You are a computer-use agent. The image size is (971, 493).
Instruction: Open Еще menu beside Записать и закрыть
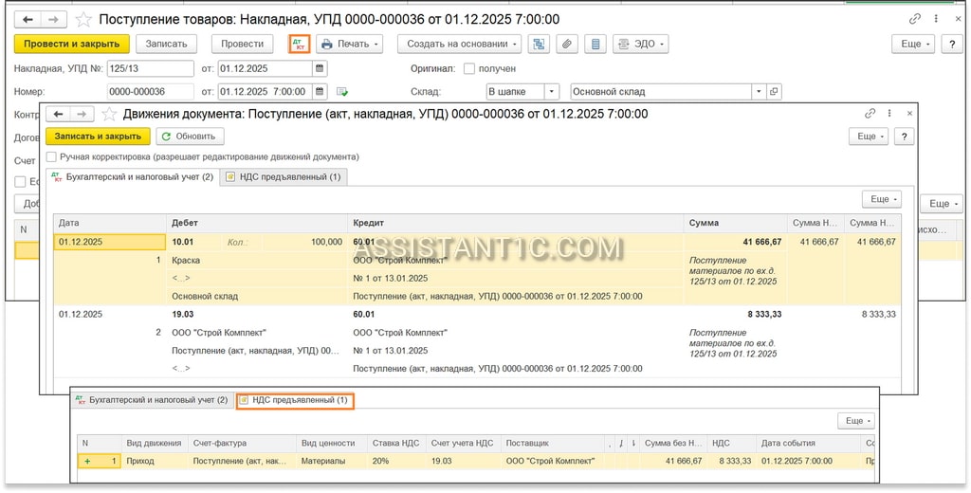tap(869, 137)
